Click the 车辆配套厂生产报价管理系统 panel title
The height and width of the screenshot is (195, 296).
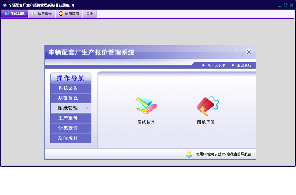(x=91, y=52)
